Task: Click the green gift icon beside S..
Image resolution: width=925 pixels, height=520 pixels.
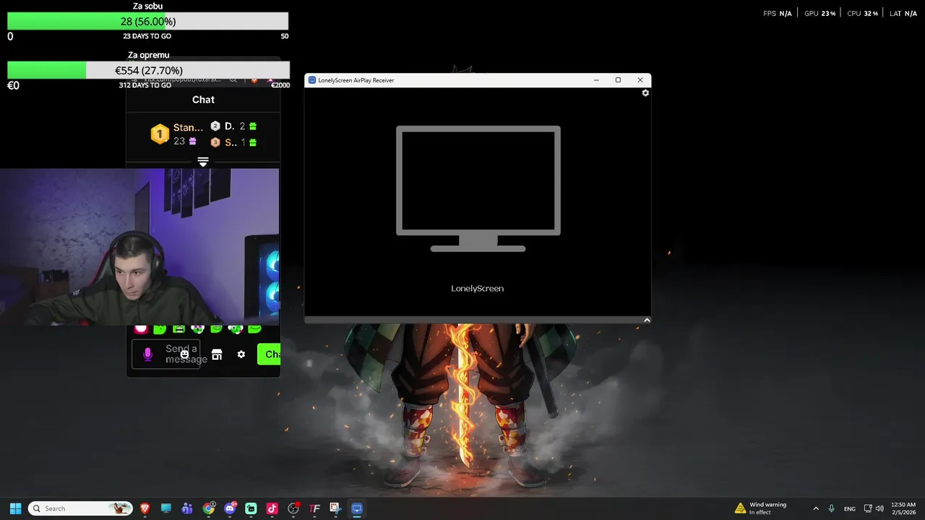Action: 252,142
